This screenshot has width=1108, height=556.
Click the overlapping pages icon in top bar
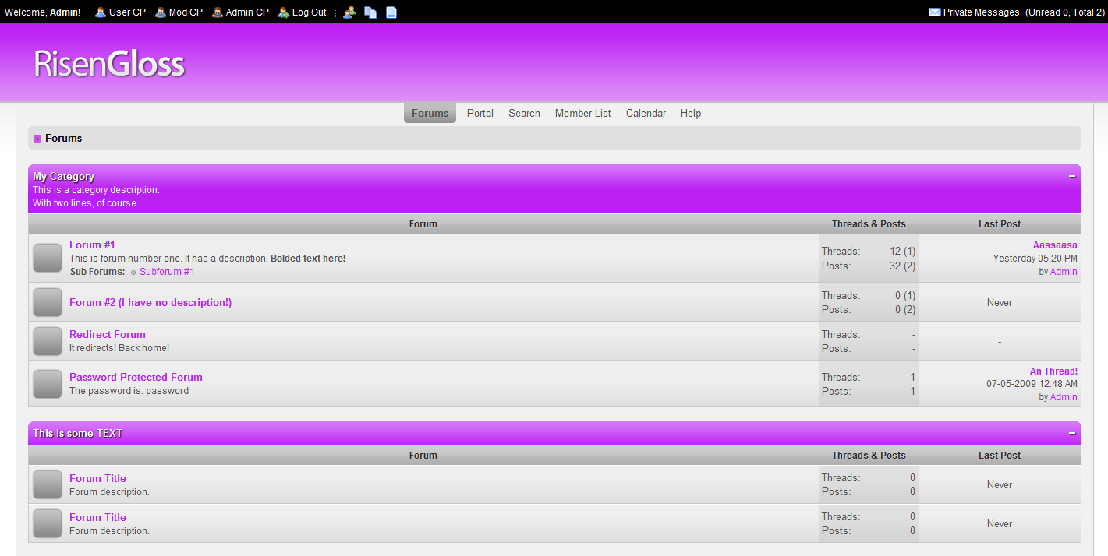click(370, 12)
